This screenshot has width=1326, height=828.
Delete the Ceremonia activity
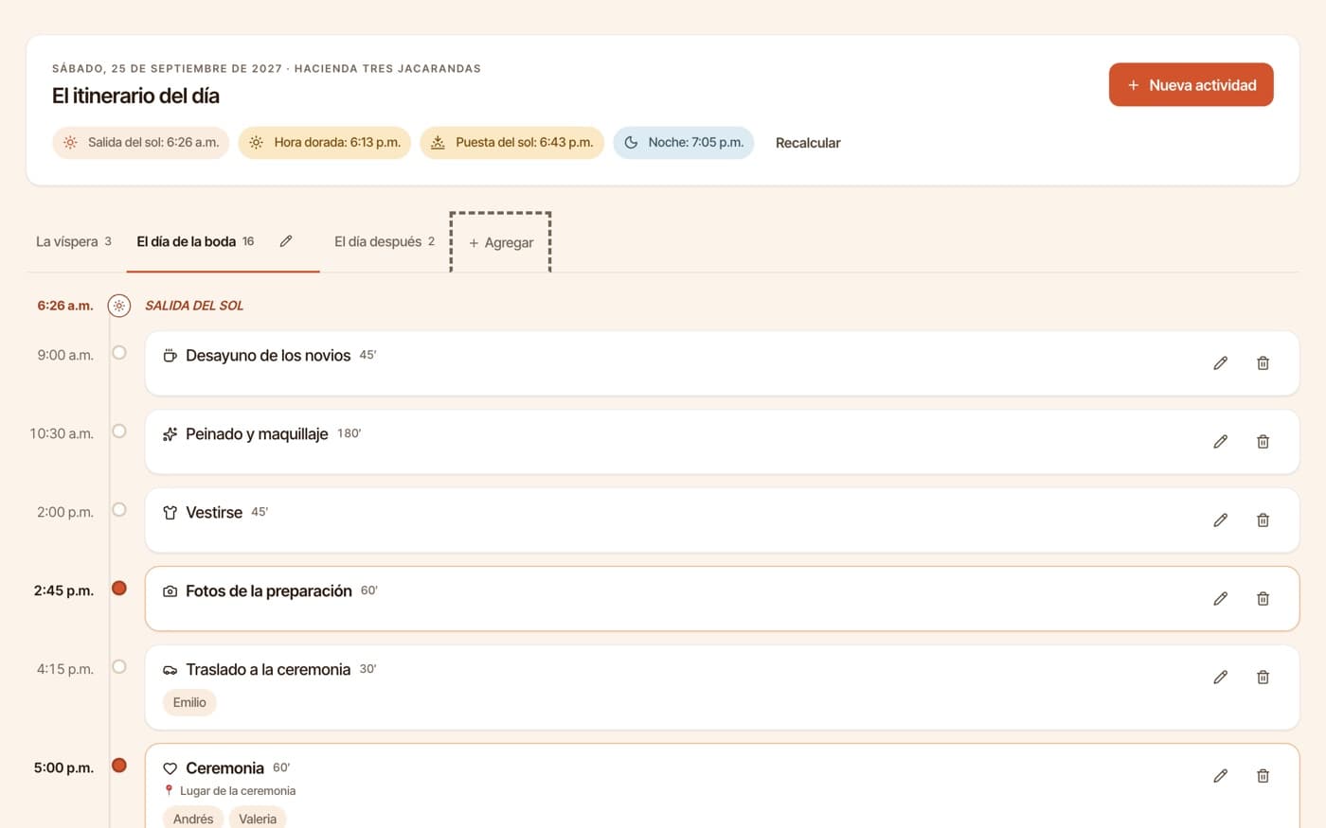coord(1263,776)
